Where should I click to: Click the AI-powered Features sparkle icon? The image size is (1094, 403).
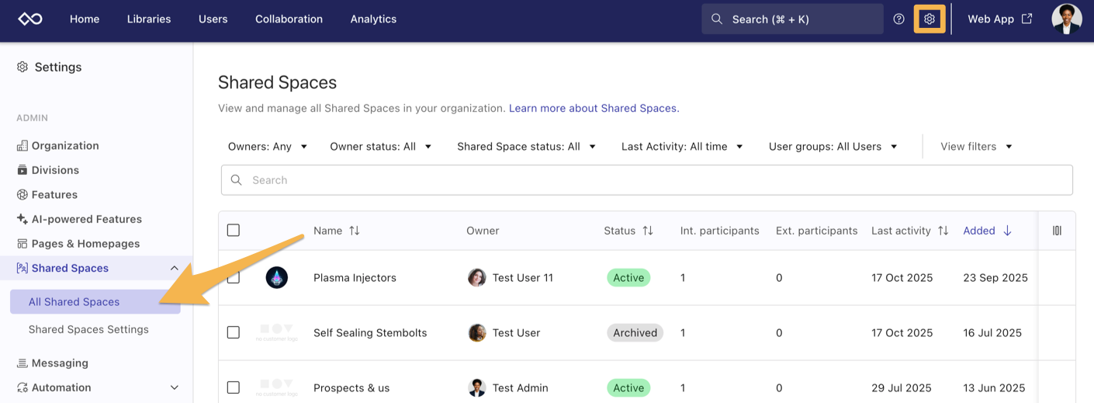(x=23, y=219)
